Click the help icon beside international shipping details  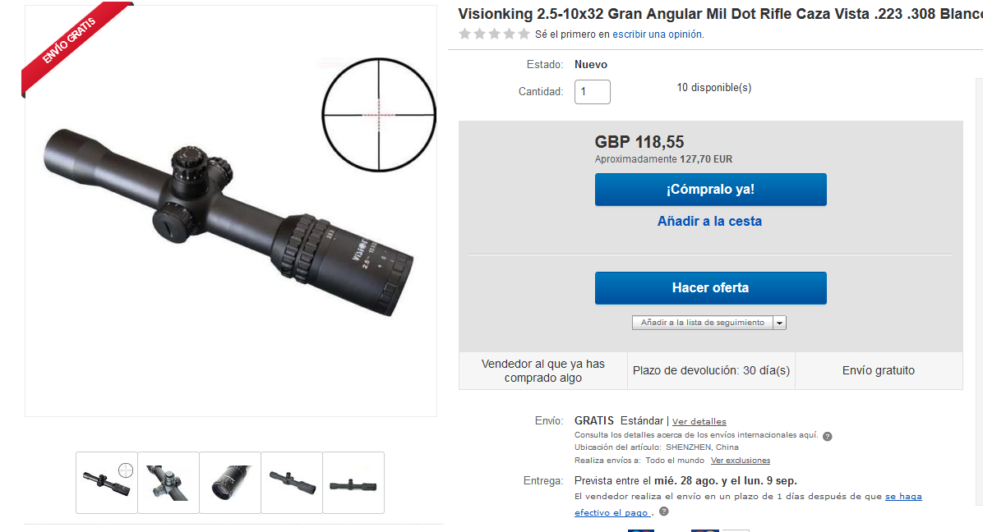coord(827,436)
